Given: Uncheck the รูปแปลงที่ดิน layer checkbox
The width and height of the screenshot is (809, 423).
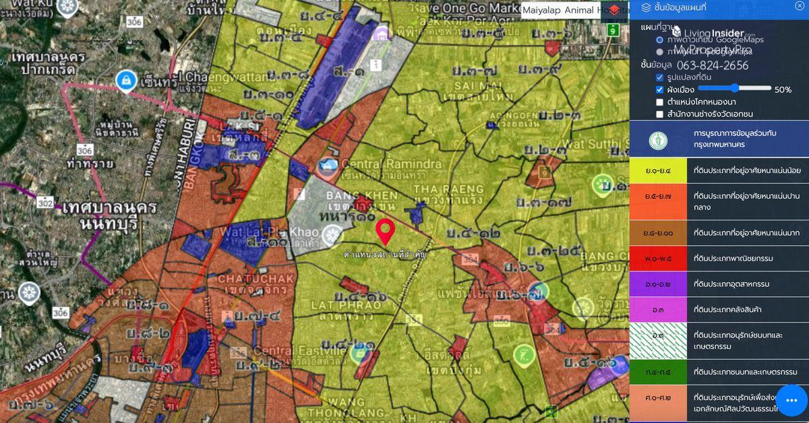Looking at the screenshot, I should 659,77.
